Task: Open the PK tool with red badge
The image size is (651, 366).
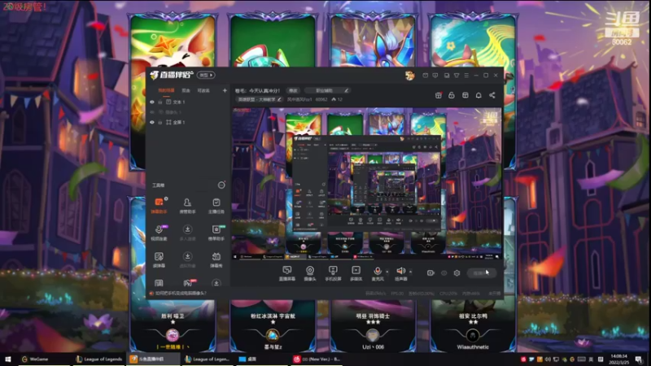Action: click(x=188, y=283)
